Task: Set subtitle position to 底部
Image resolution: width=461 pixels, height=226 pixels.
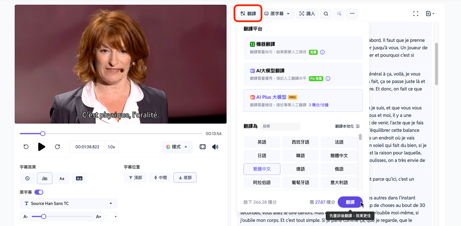Action: point(185,177)
